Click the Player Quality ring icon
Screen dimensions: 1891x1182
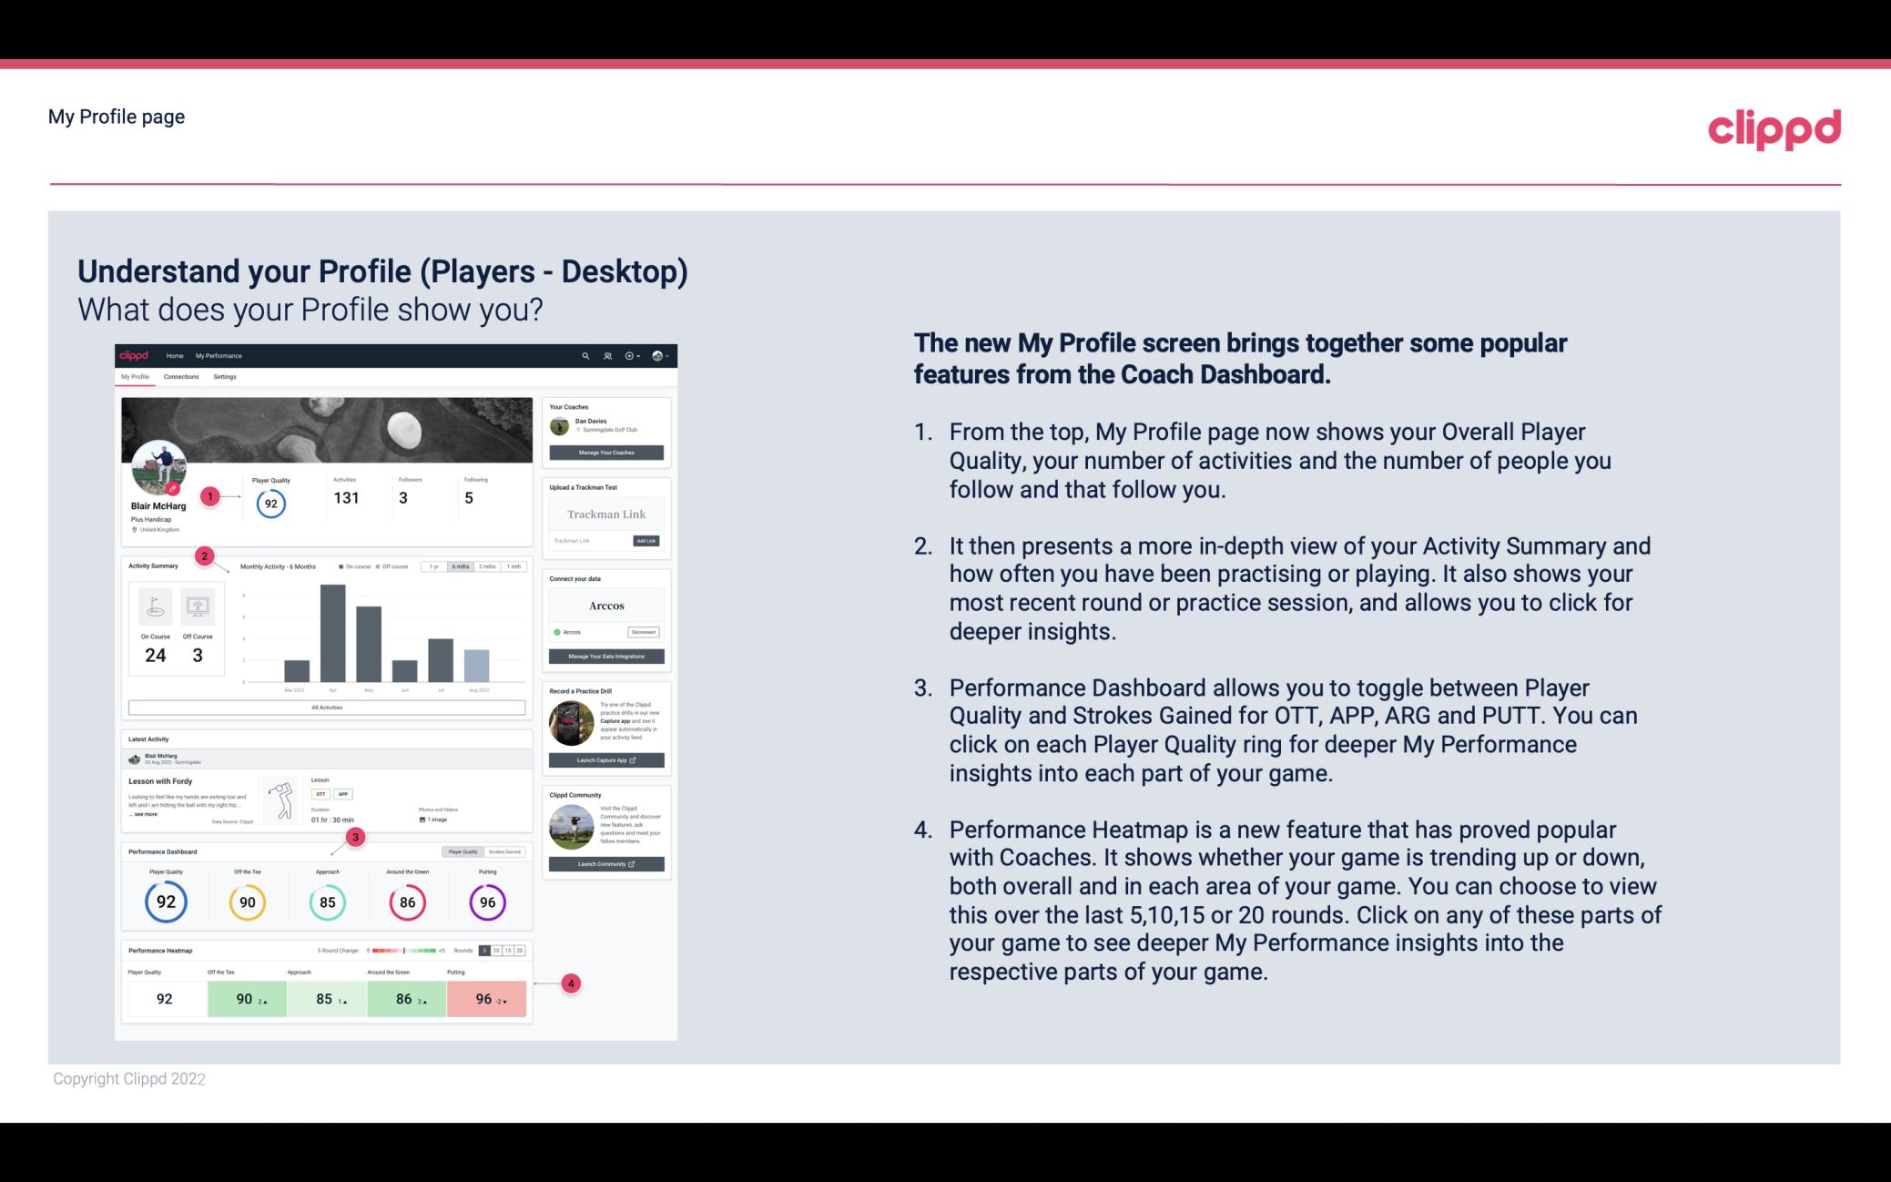point(165,900)
